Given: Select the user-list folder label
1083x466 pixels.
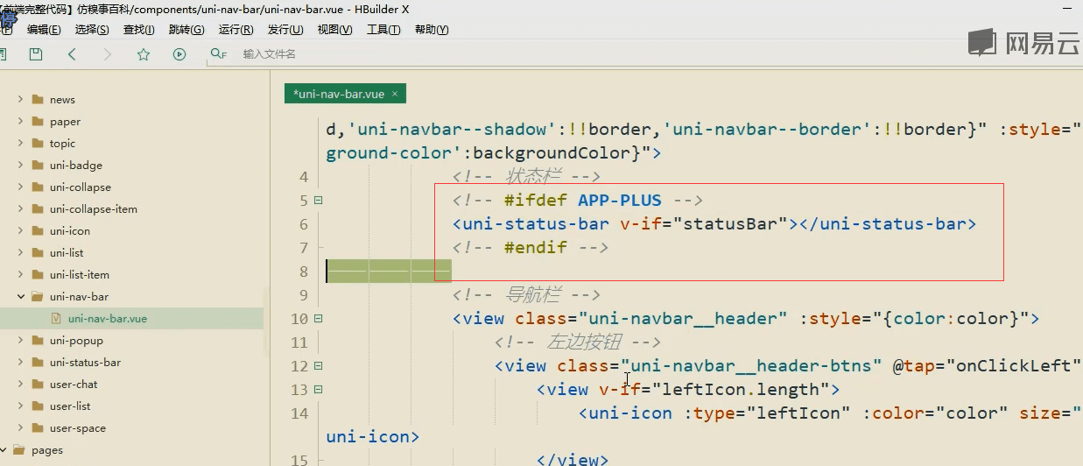Looking at the screenshot, I should [x=70, y=406].
